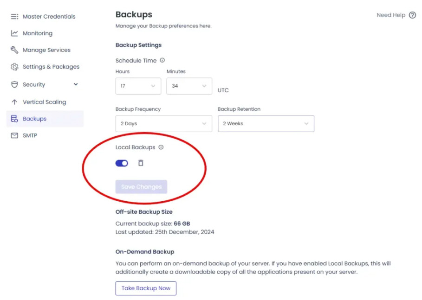Open the Backup Retention dropdown
The width and height of the screenshot is (422, 300).
click(x=266, y=124)
